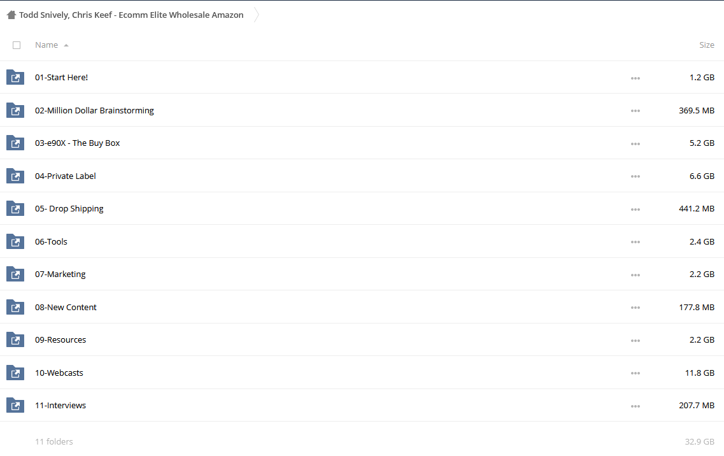
Task: Click the 5.2 GB size value
Action: click(702, 143)
